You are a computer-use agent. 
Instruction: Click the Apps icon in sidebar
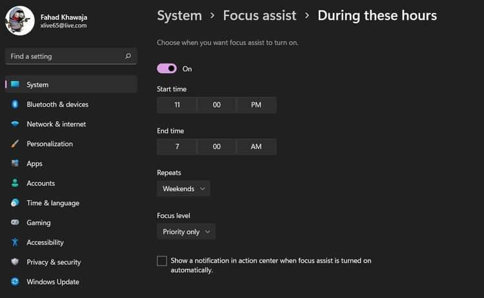pyautogui.click(x=15, y=163)
